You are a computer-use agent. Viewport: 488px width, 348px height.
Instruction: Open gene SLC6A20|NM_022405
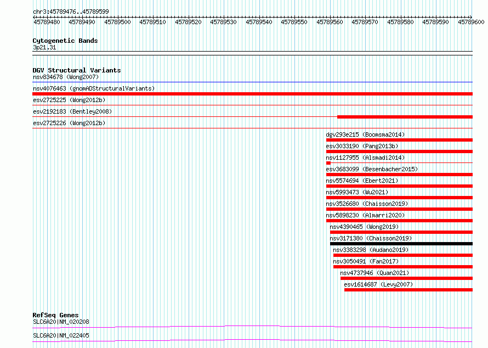(x=61, y=336)
